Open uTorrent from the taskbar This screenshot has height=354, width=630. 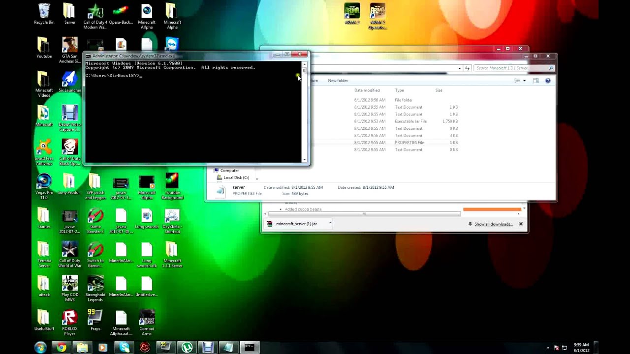(x=187, y=348)
